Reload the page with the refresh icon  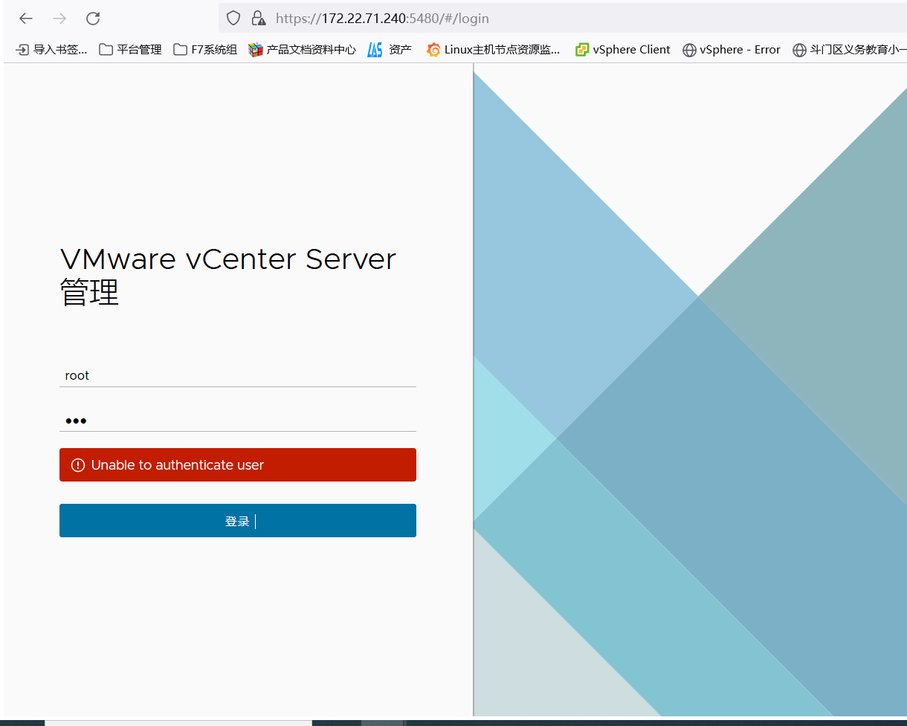[x=93, y=19]
